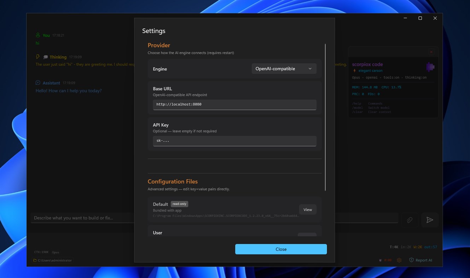Image resolution: width=470 pixels, height=278 pixels.
Task: Click the Settings dialog scrollbar
Action: tap(325, 117)
